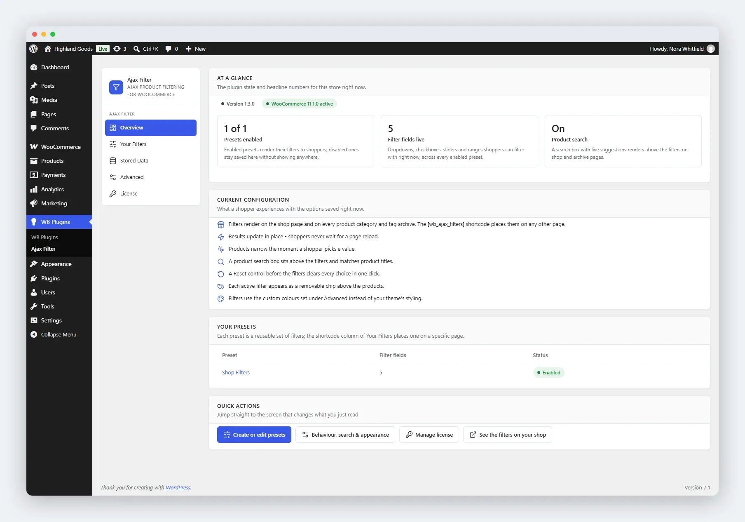Click Howdy, Nora Whitfield account text
The image size is (745, 522).
coord(677,49)
